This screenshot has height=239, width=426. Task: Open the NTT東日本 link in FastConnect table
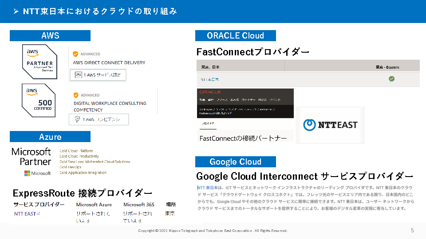(210, 80)
